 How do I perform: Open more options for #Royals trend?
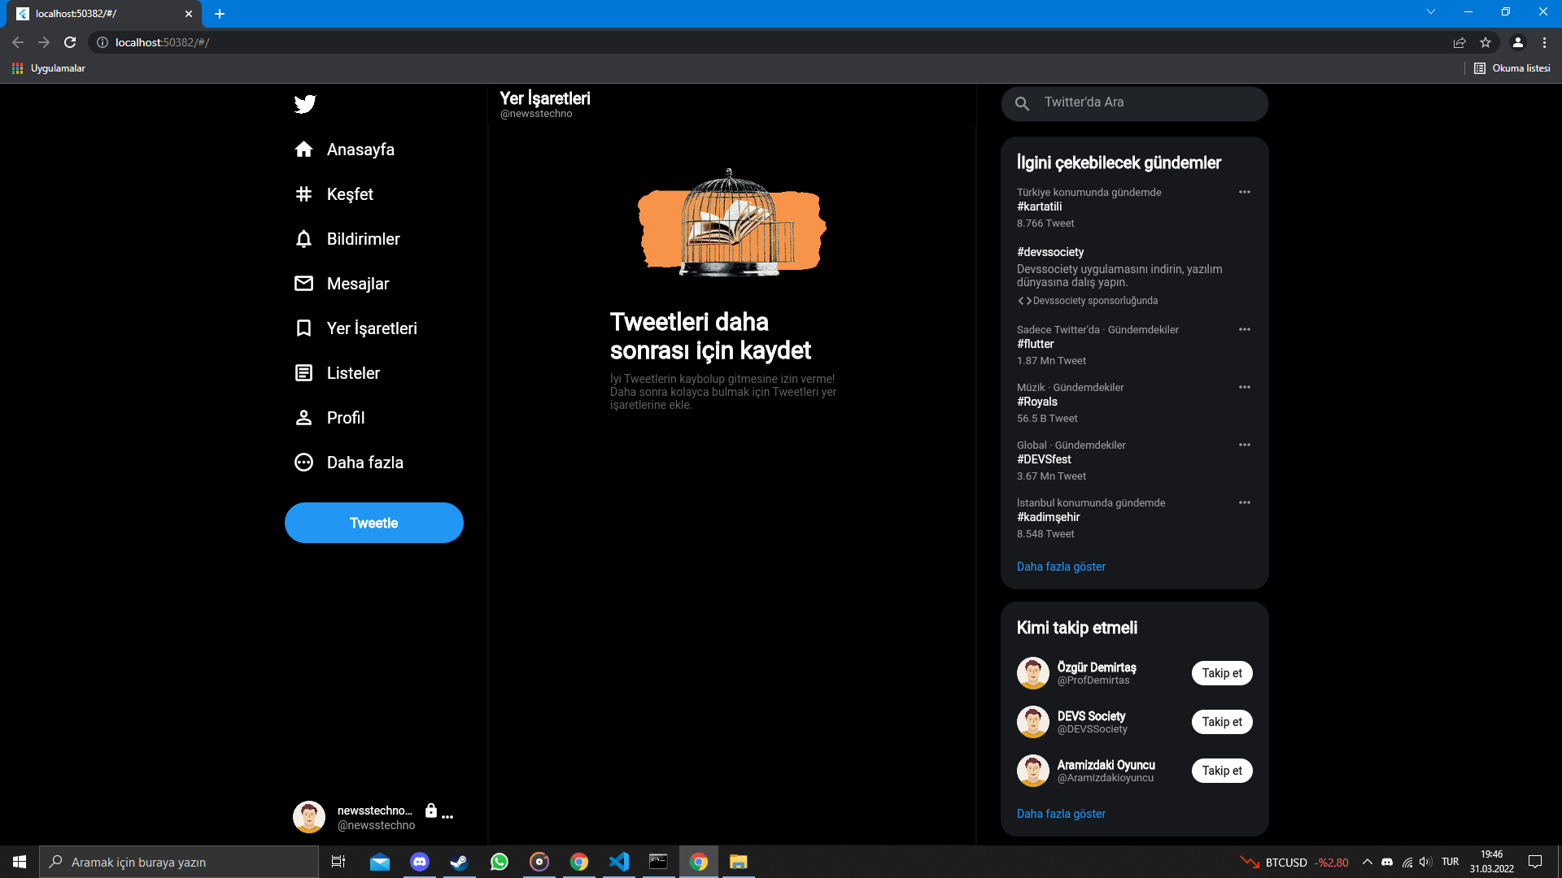[1245, 387]
